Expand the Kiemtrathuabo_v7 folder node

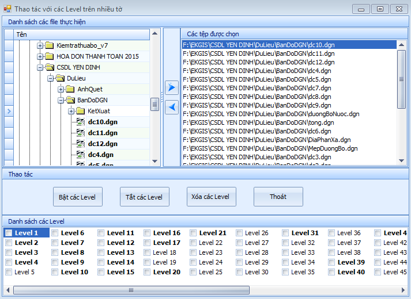40,45
